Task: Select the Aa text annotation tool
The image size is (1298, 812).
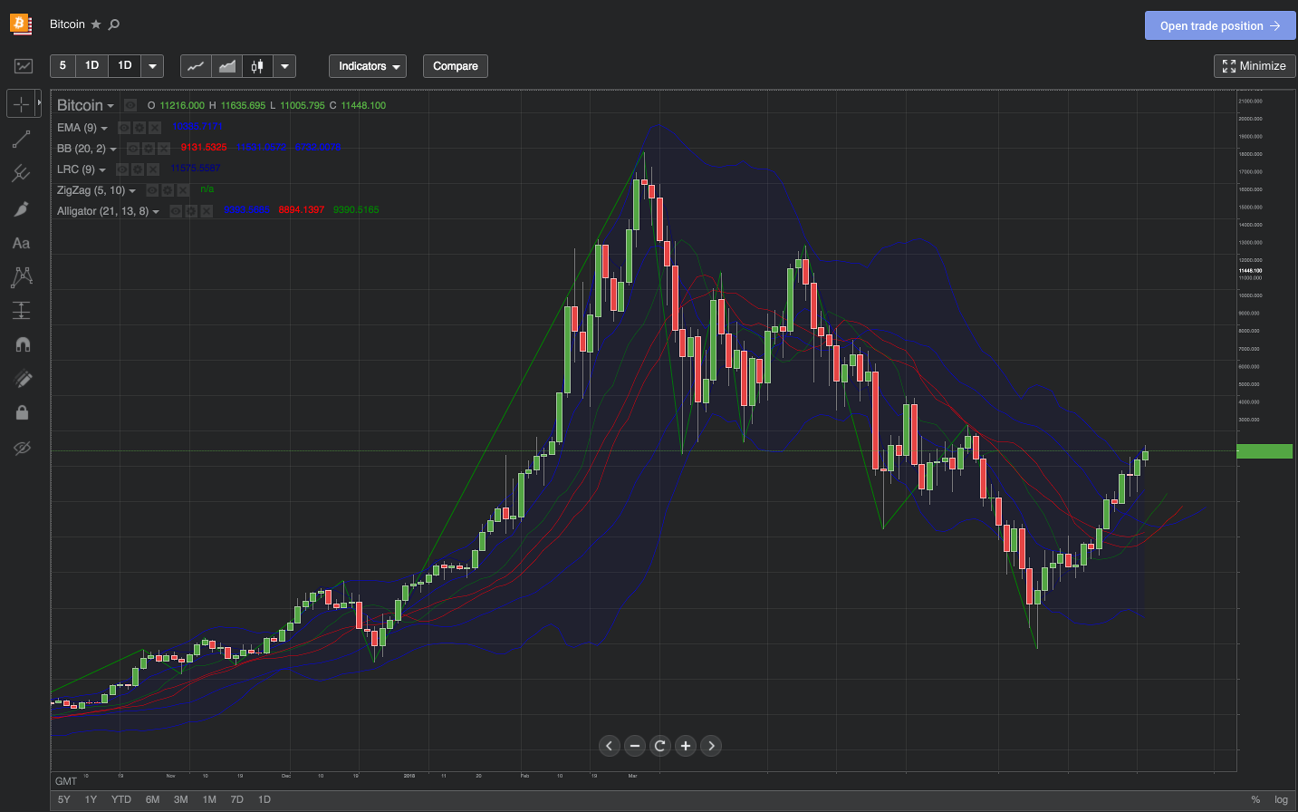Action: [x=21, y=243]
